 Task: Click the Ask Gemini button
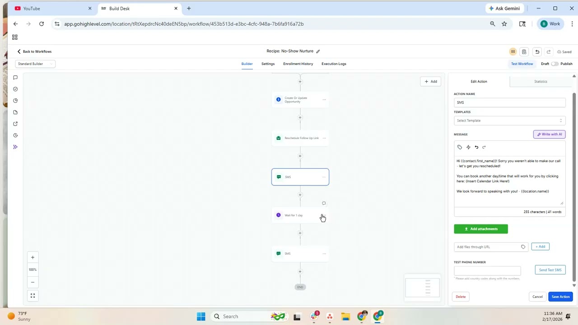point(504,8)
